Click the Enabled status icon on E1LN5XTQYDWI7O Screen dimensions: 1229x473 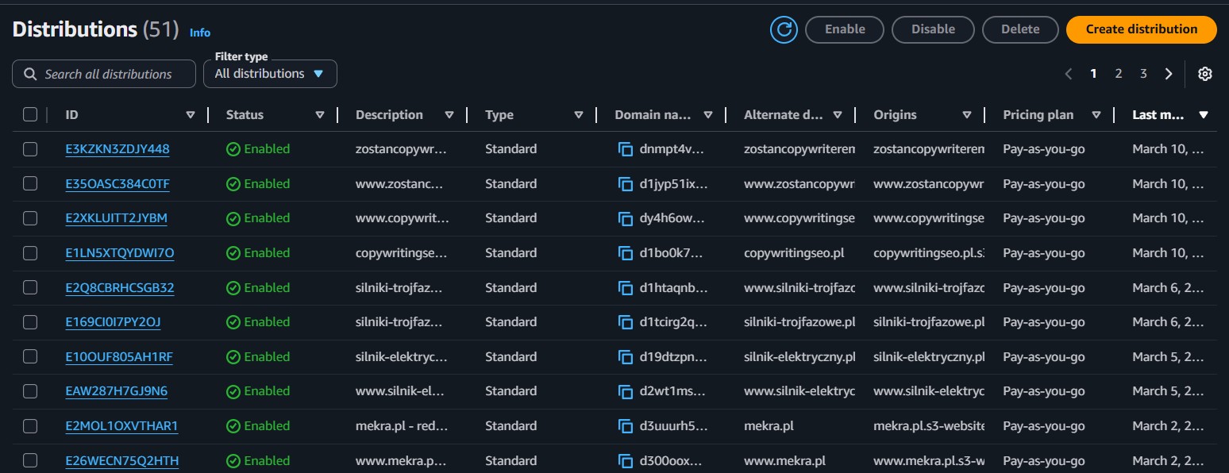click(233, 252)
